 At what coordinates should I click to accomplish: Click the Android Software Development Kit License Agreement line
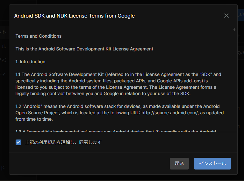click(x=84, y=49)
